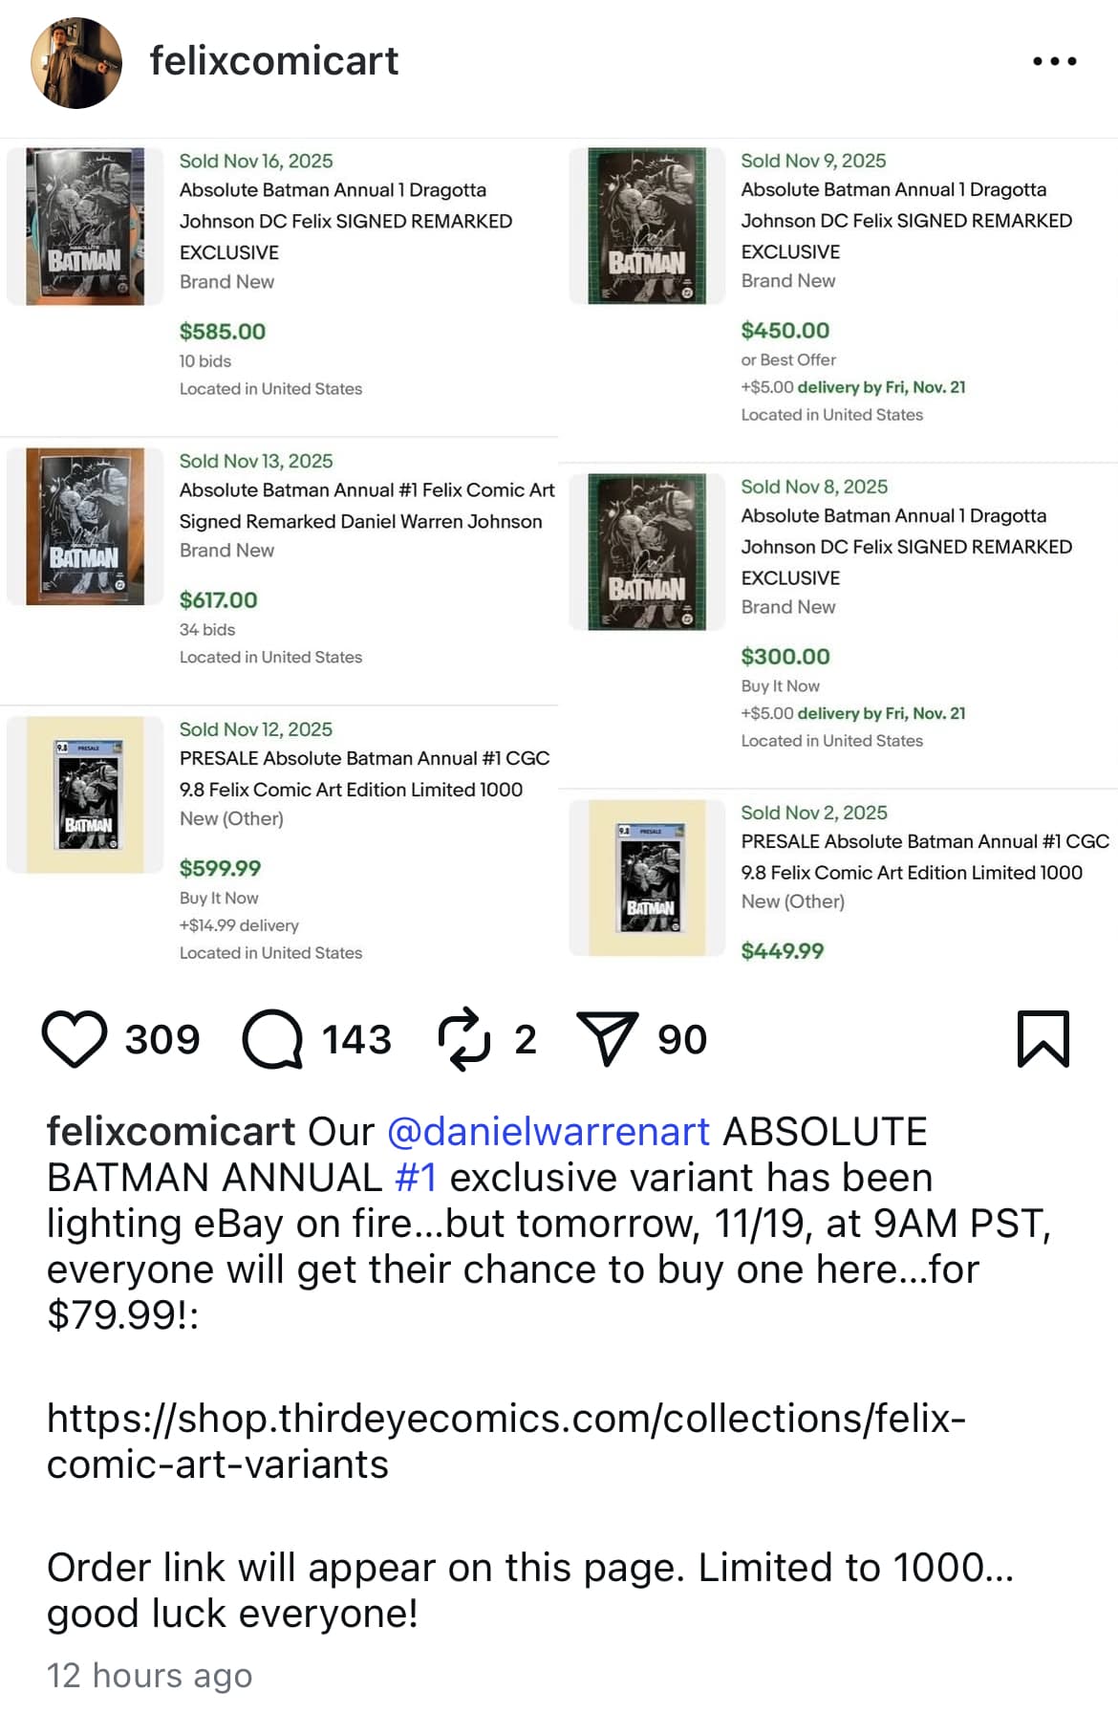Tap the #1 hashtag in the caption
This screenshot has height=1714, width=1118.
pos(416,1178)
